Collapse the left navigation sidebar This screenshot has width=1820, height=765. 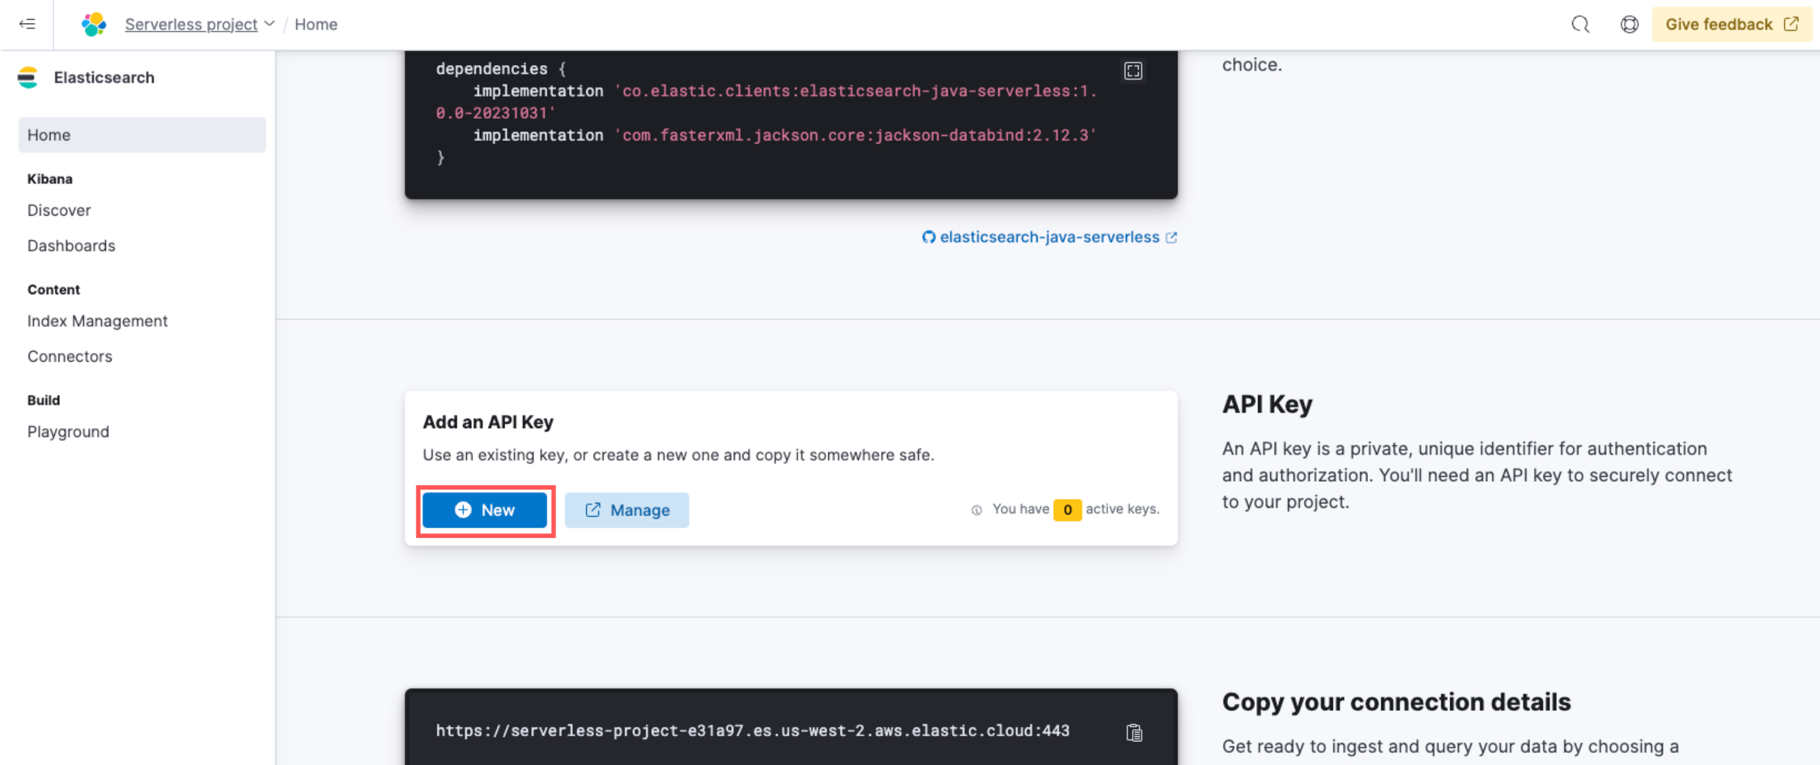pos(27,24)
